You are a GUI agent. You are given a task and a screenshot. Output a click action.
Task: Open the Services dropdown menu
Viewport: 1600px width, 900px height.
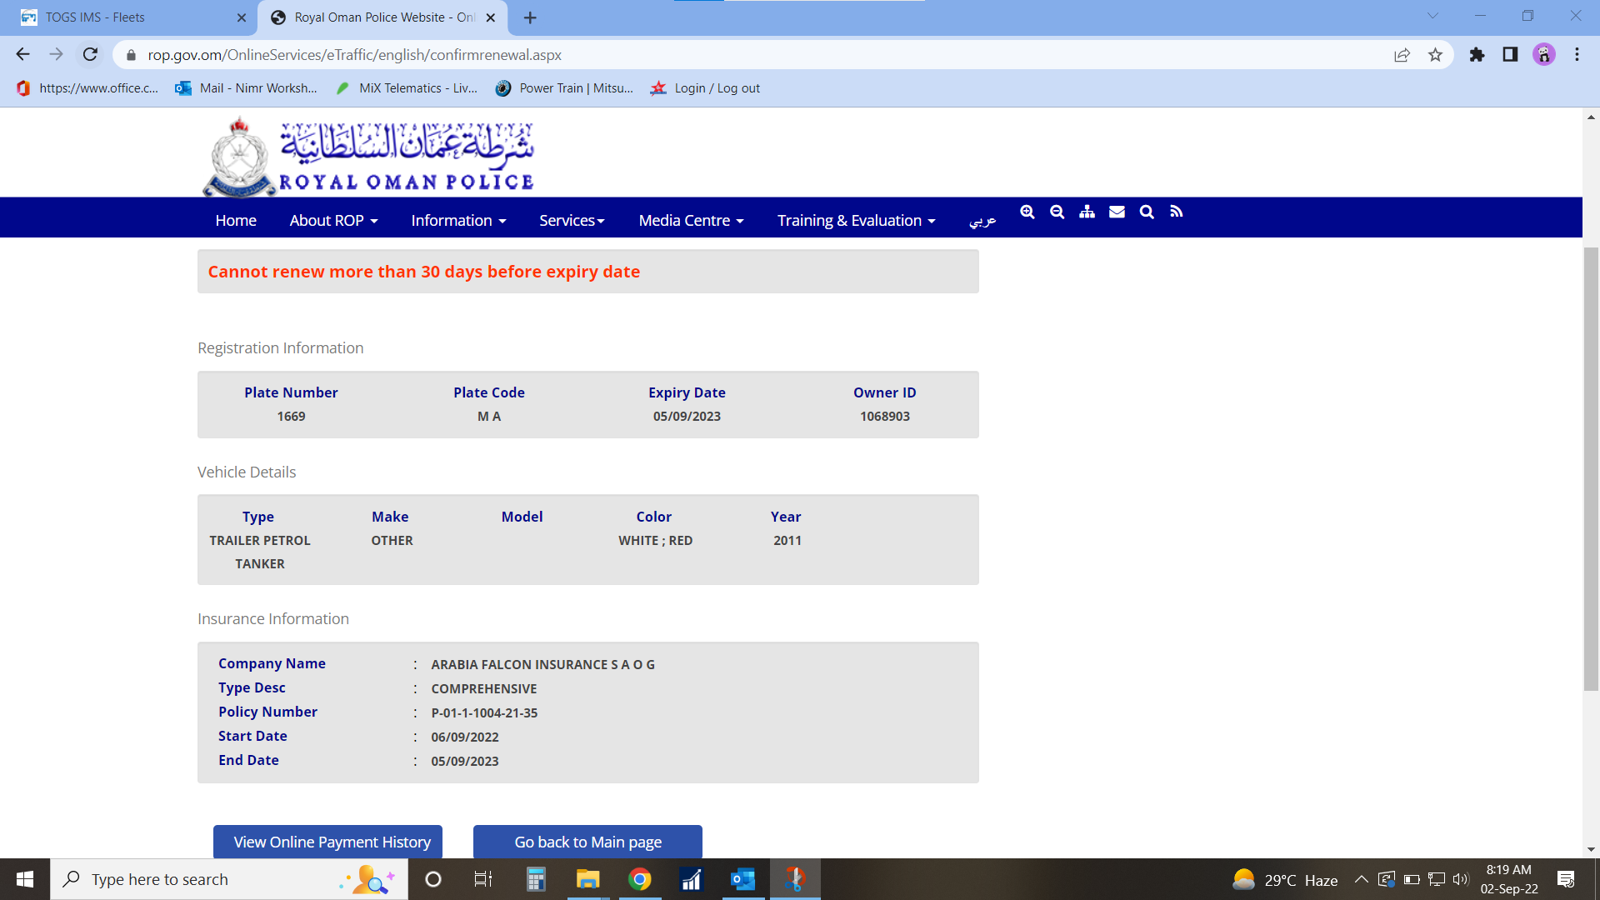click(x=572, y=221)
